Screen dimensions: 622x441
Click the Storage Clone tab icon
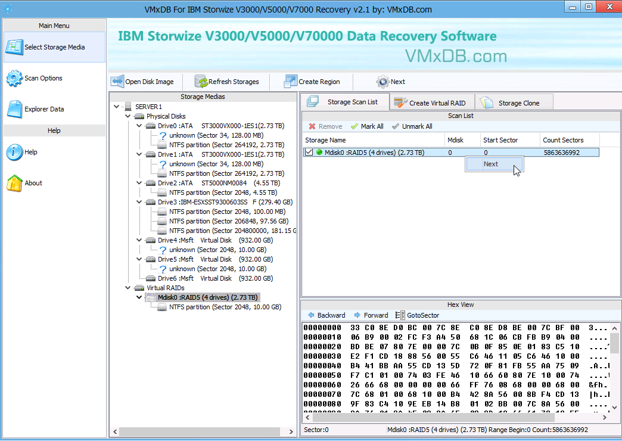tap(486, 103)
